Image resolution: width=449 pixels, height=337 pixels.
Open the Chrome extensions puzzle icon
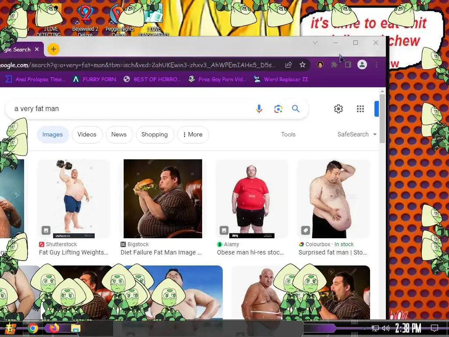click(334, 65)
